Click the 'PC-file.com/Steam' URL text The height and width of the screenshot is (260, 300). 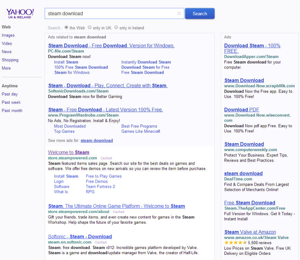pyautogui.click(x=66, y=51)
